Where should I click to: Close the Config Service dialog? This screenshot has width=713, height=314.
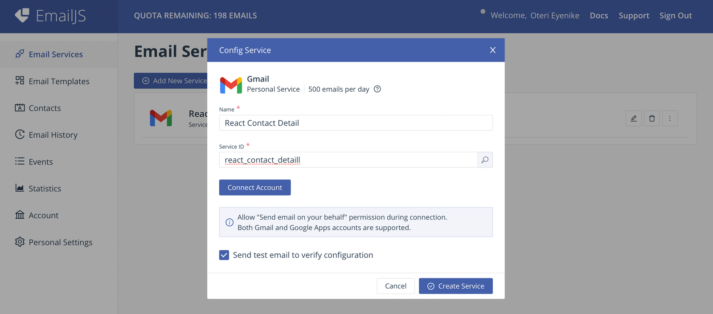tap(492, 50)
